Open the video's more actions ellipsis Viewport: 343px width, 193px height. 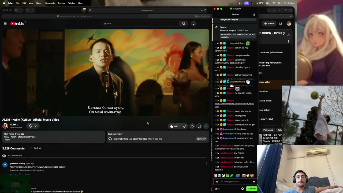coord(206,126)
